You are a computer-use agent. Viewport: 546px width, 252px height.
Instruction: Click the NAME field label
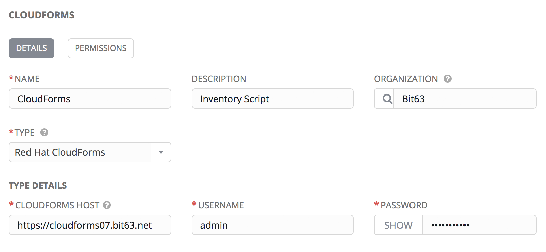coord(27,79)
